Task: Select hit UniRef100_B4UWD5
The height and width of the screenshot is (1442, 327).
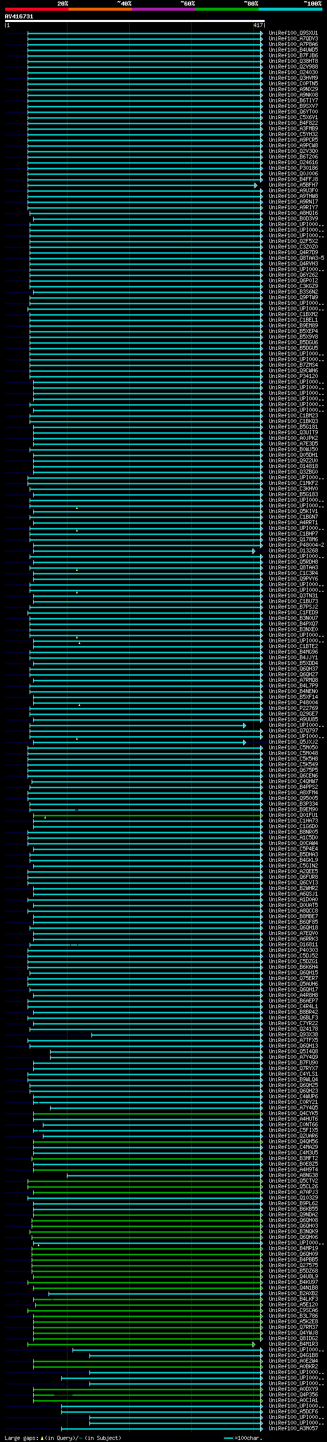Action: pyautogui.click(x=293, y=50)
